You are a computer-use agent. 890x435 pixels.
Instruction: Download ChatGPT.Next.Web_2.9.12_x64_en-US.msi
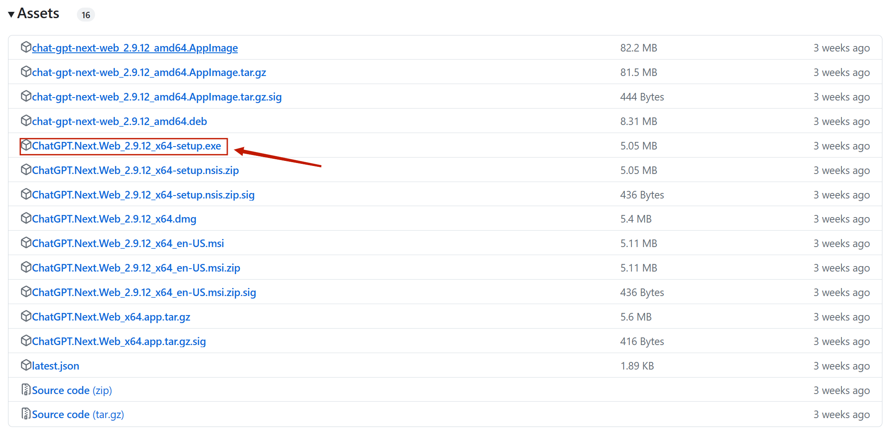coord(128,244)
